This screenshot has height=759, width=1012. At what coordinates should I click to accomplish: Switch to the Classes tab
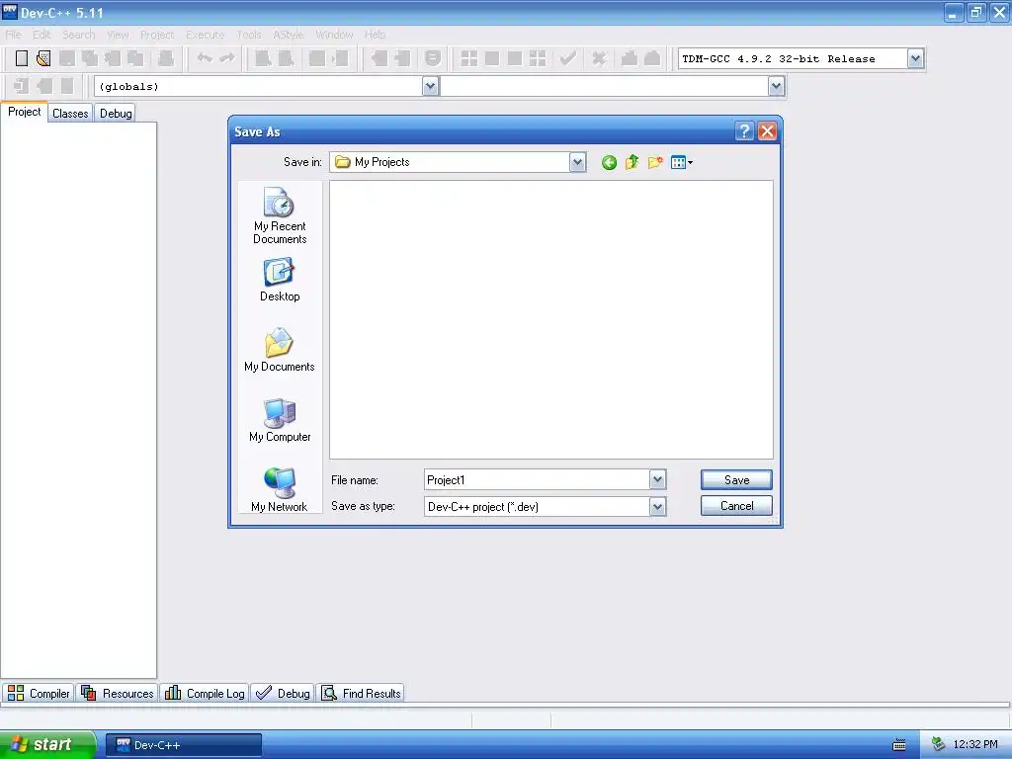pyautogui.click(x=70, y=113)
